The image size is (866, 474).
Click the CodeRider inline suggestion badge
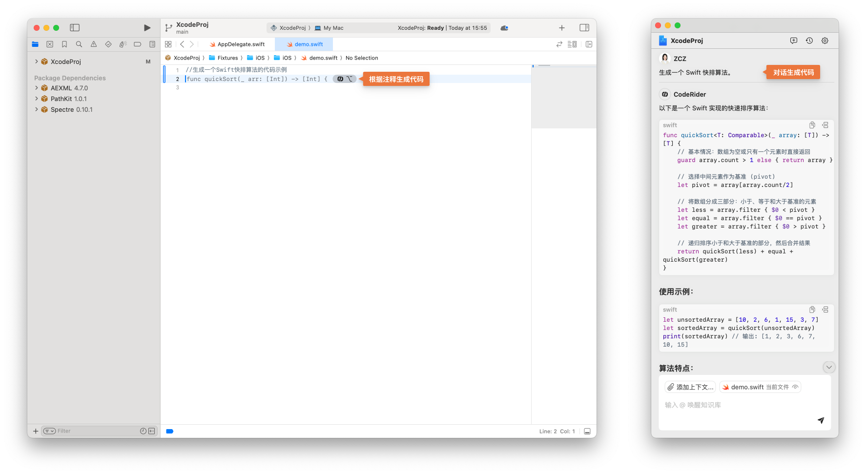tap(345, 79)
